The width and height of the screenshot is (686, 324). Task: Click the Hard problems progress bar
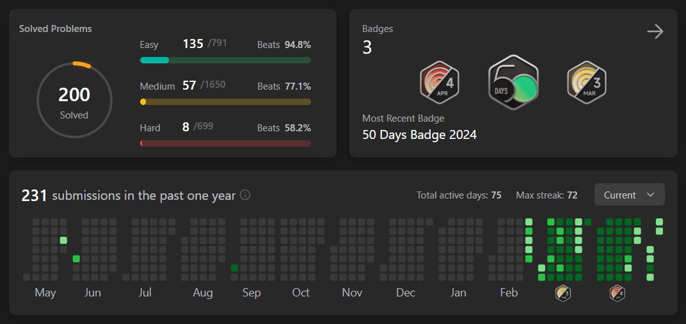(x=225, y=143)
